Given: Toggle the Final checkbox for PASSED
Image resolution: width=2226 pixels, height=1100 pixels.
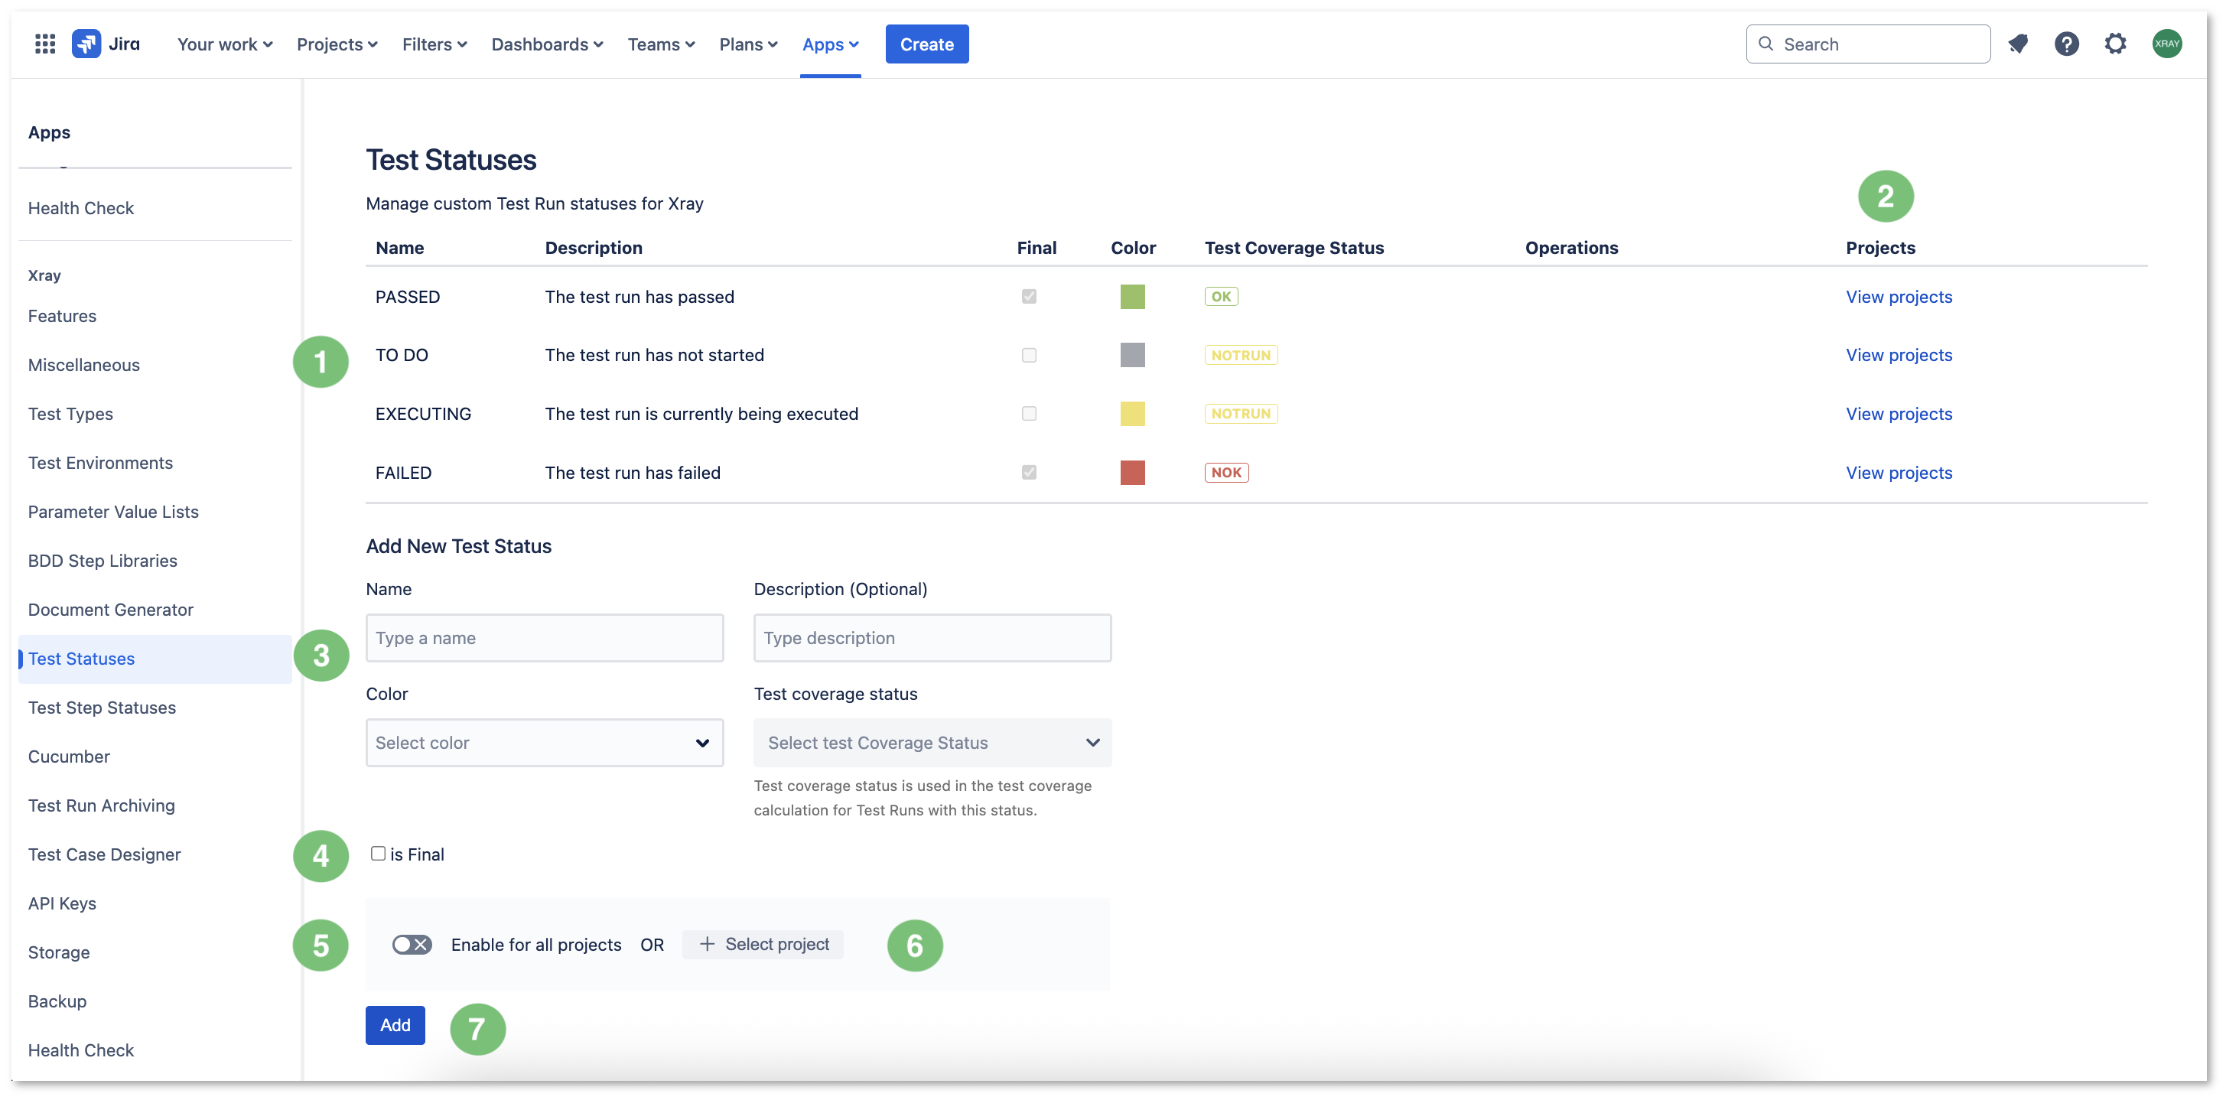Looking at the screenshot, I should pyautogui.click(x=1028, y=296).
